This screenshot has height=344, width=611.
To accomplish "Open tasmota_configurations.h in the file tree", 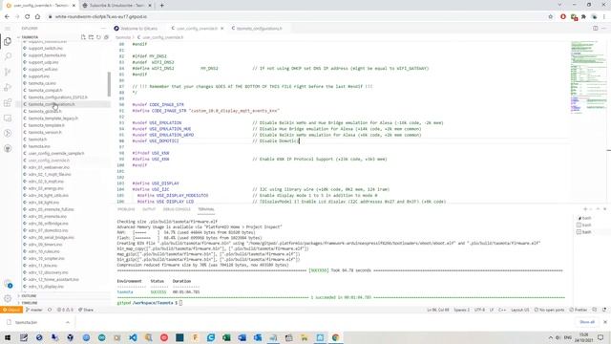I will point(52,104).
